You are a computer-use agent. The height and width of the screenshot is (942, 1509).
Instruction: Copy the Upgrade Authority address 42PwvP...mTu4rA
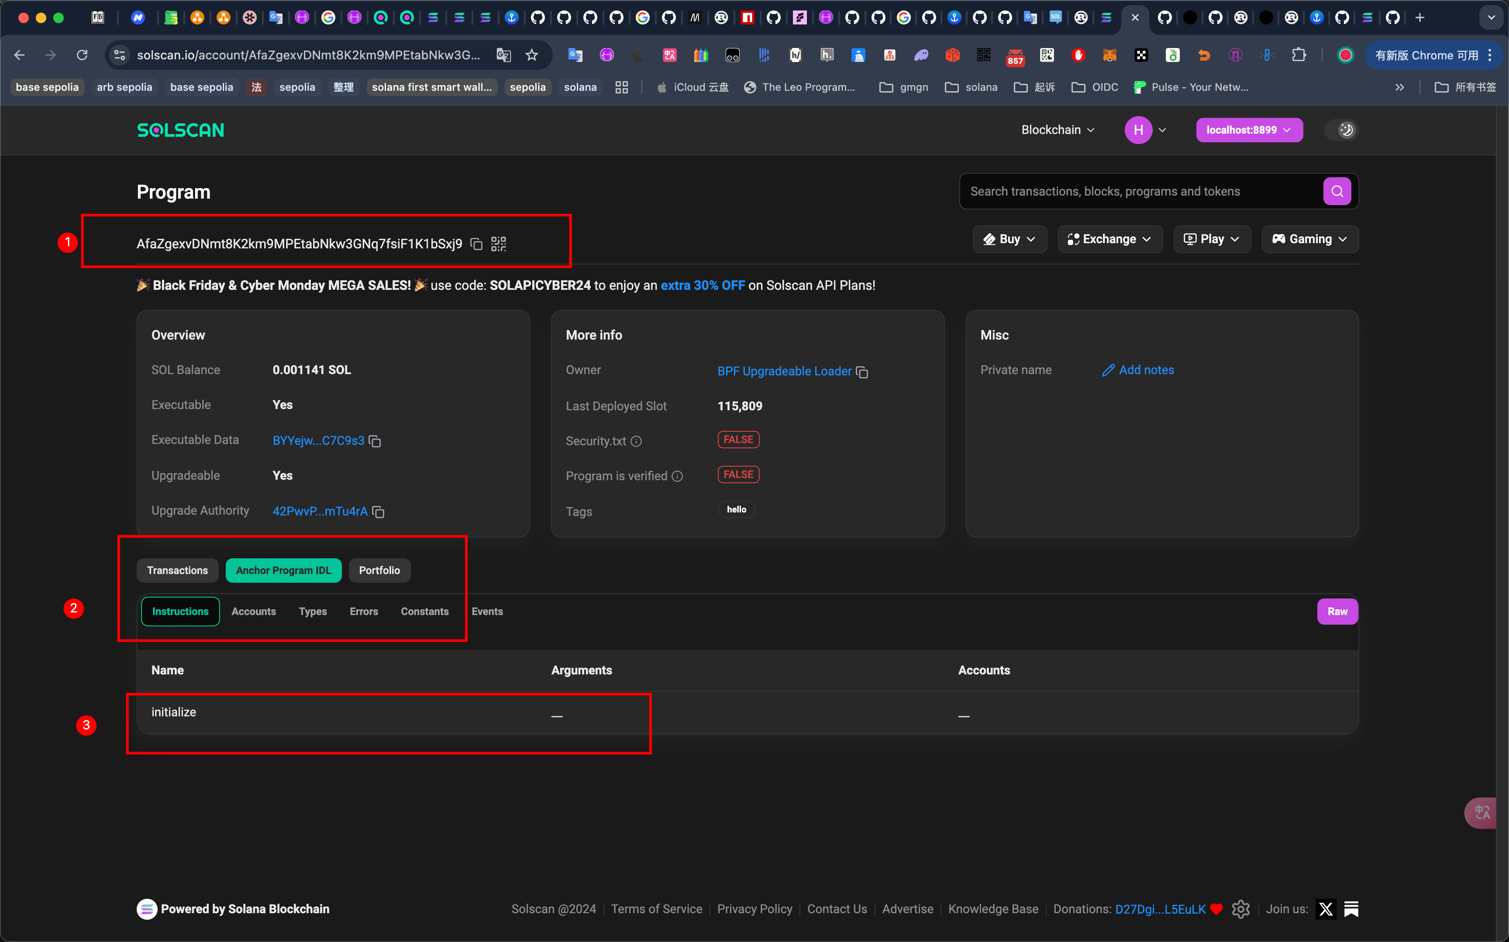tap(378, 512)
